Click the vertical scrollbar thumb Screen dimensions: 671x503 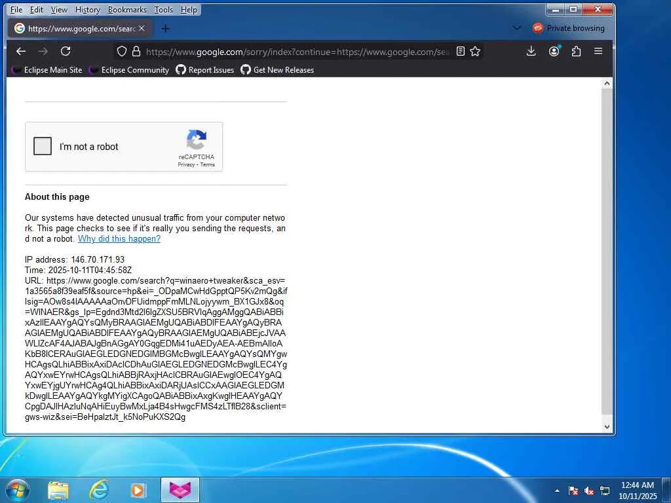click(607, 251)
